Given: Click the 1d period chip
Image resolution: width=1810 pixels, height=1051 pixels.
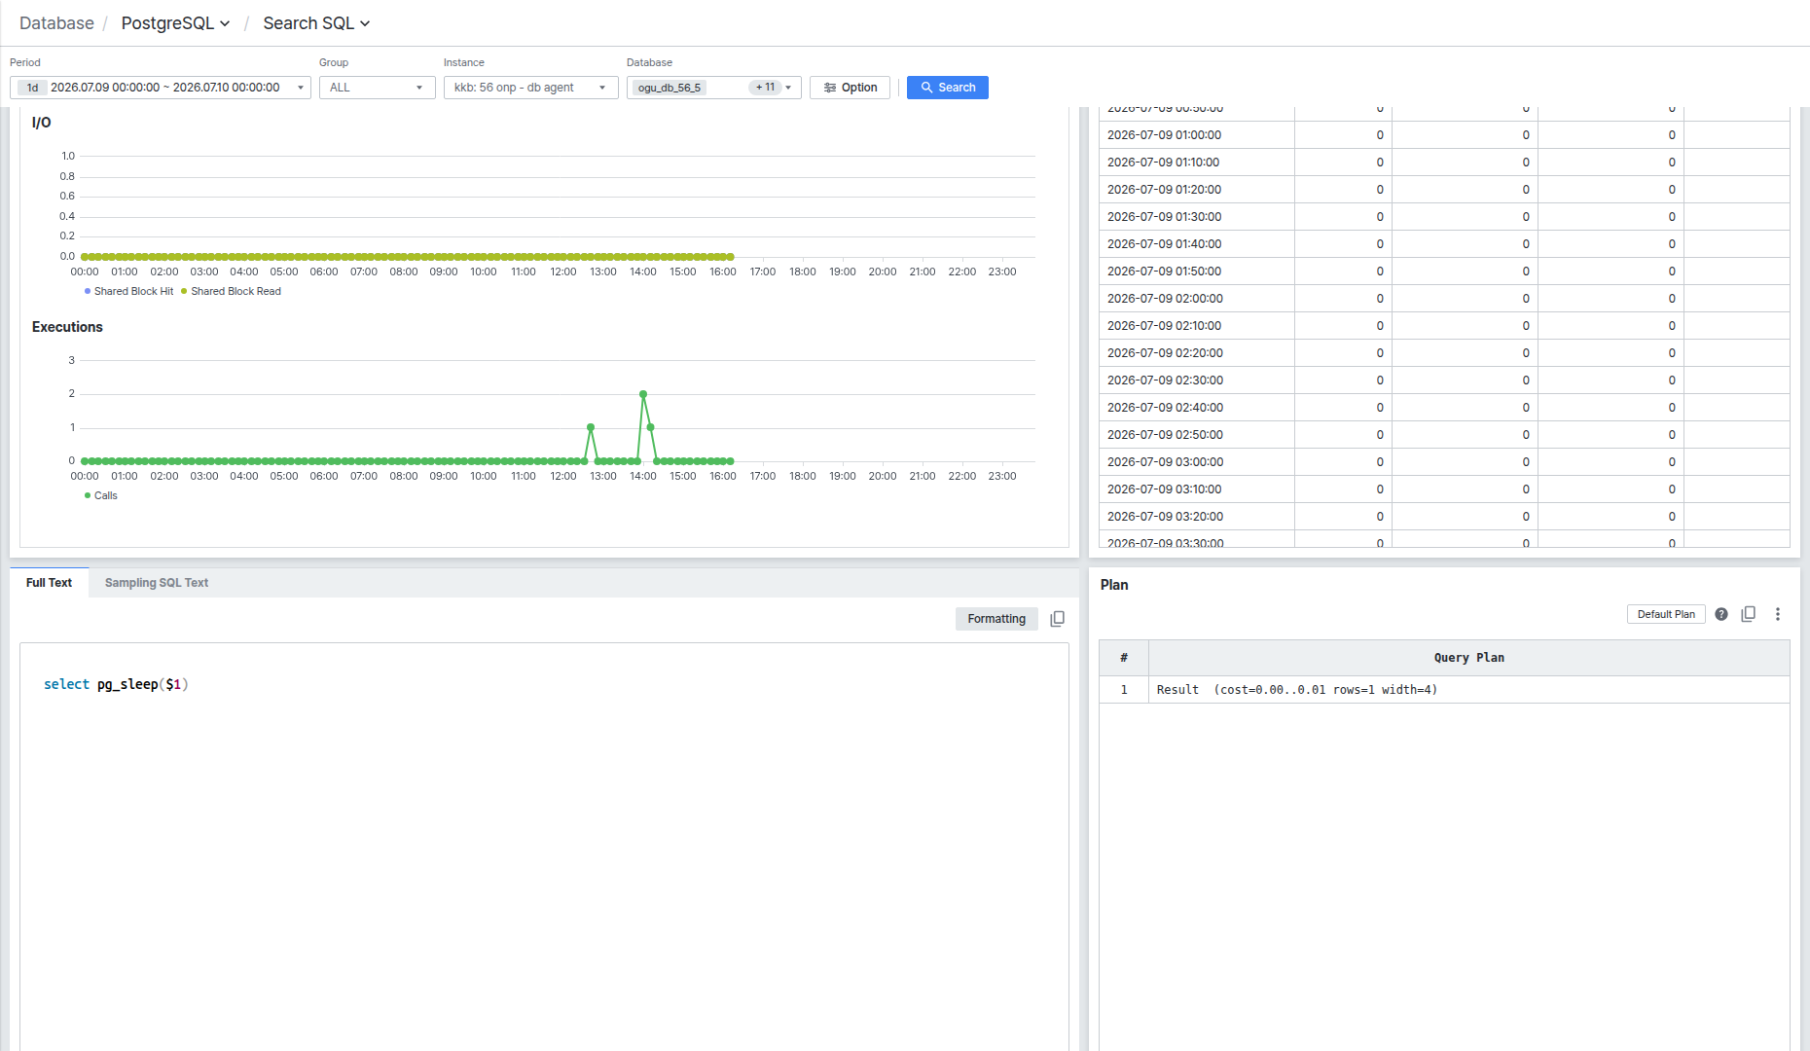Looking at the screenshot, I should tap(32, 88).
